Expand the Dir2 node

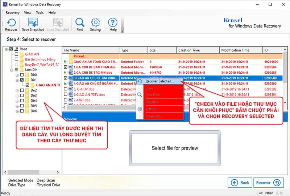click(17, 91)
